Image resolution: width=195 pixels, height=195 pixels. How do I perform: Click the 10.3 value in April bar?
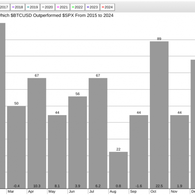37,186
